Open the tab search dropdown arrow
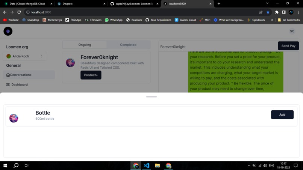The width and height of the screenshot is (303, 170). [x=267, y=3]
